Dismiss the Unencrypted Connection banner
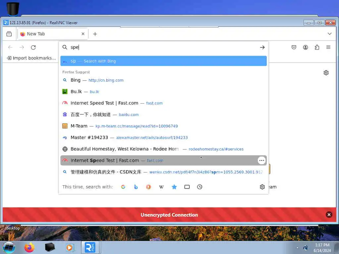The height and width of the screenshot is (254, 339). point(329,214)
